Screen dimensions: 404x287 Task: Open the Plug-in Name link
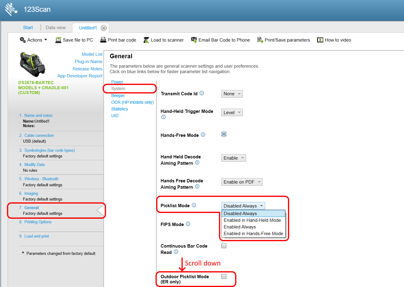pyautogui.click(x=89, y=62)
